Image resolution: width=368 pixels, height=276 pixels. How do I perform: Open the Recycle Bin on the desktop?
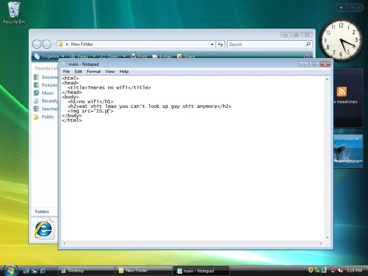[14, 13]
